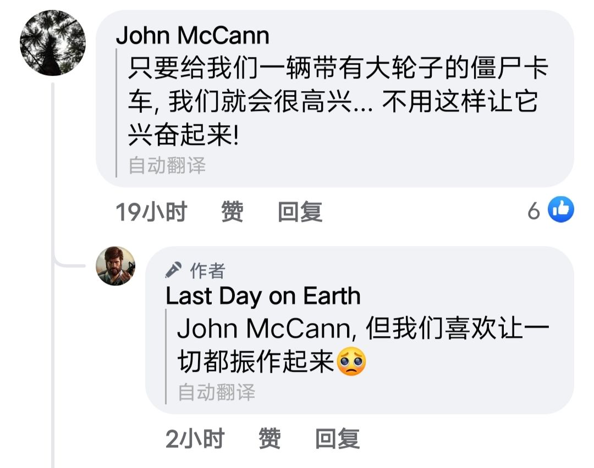Image resolution: width=594 pixels, height=468 pixels.
Task: Click the pencil author badge icon
Action: pos(174,270)
